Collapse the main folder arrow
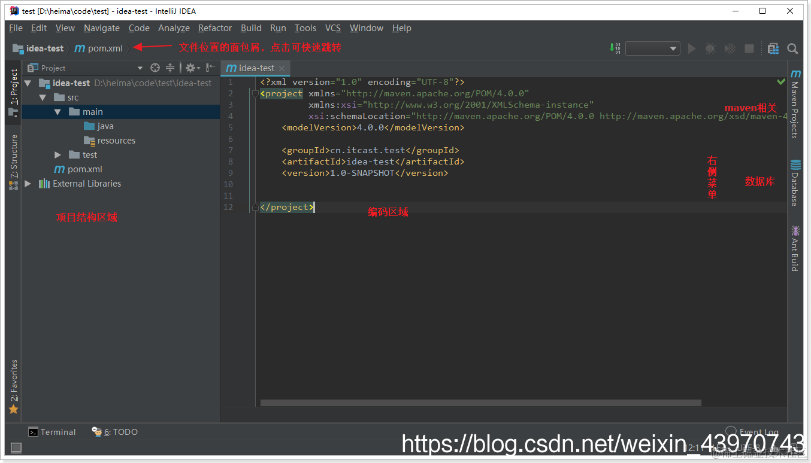 [x=58, y=112]
